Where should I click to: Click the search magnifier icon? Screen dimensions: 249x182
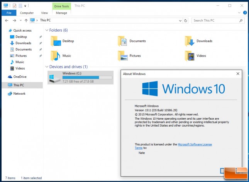[241, 20]
